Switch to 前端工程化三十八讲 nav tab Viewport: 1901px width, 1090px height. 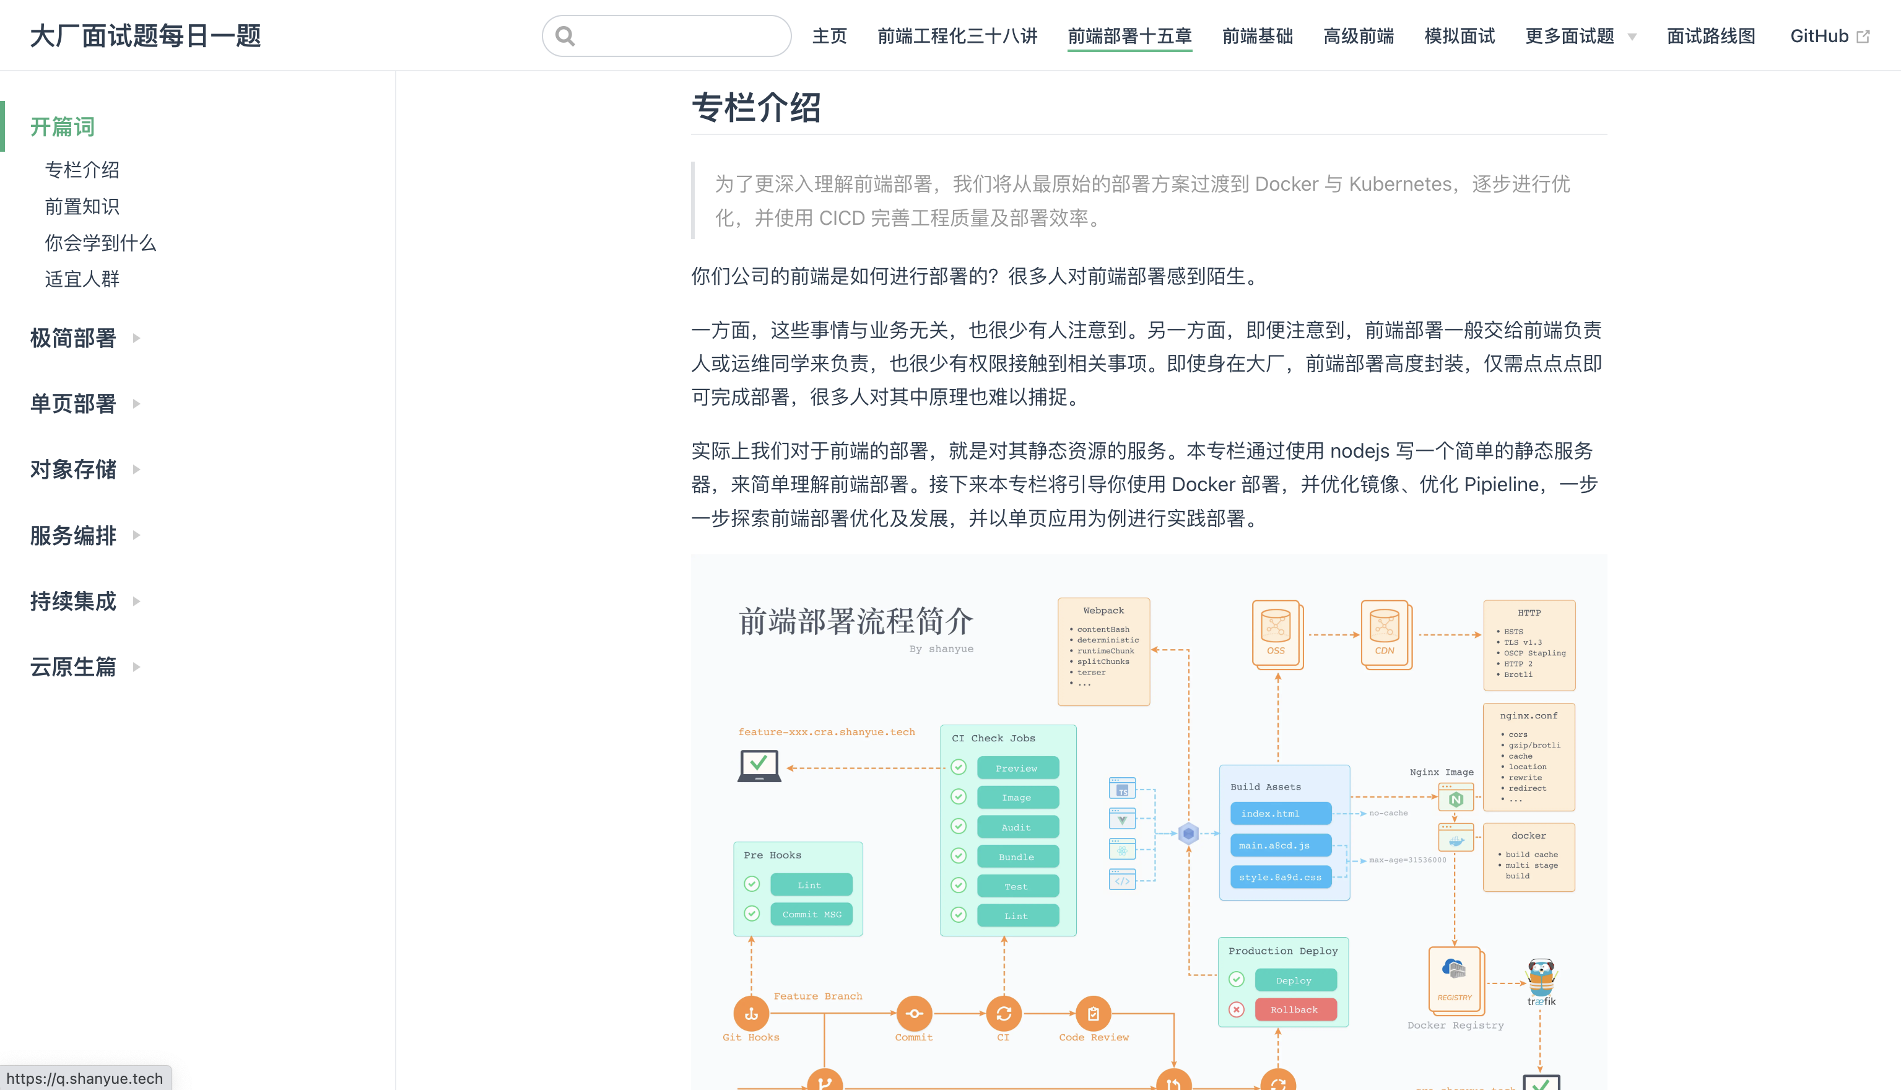[957, 36]
